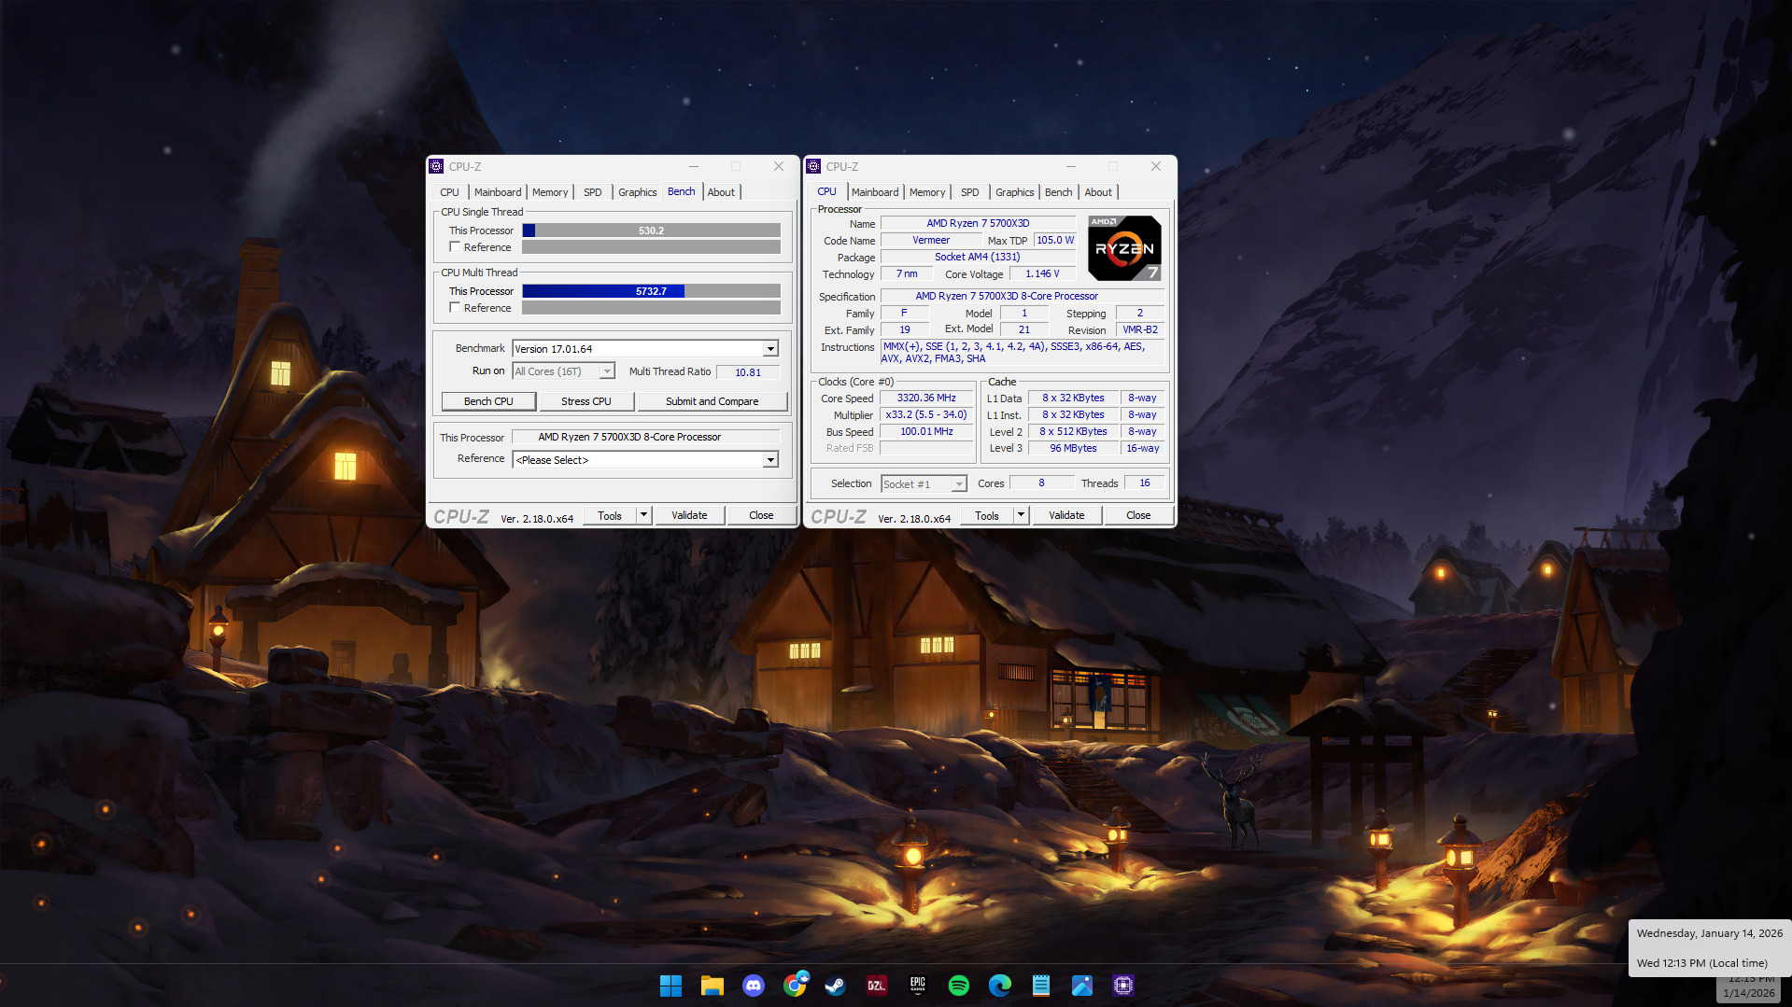Click the Code Name value "Vermeer"
The image size is (1792, 1007).
coord(931,240)
